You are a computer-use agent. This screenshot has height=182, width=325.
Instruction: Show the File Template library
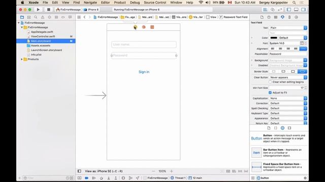(x=269, y=128)
